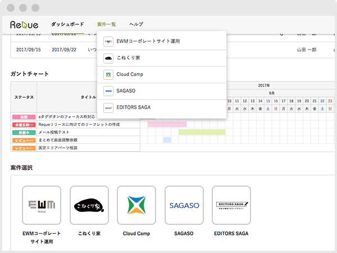Click こねくり家 icon in dropdown menu
337x253 pixels.
point(108,58)
